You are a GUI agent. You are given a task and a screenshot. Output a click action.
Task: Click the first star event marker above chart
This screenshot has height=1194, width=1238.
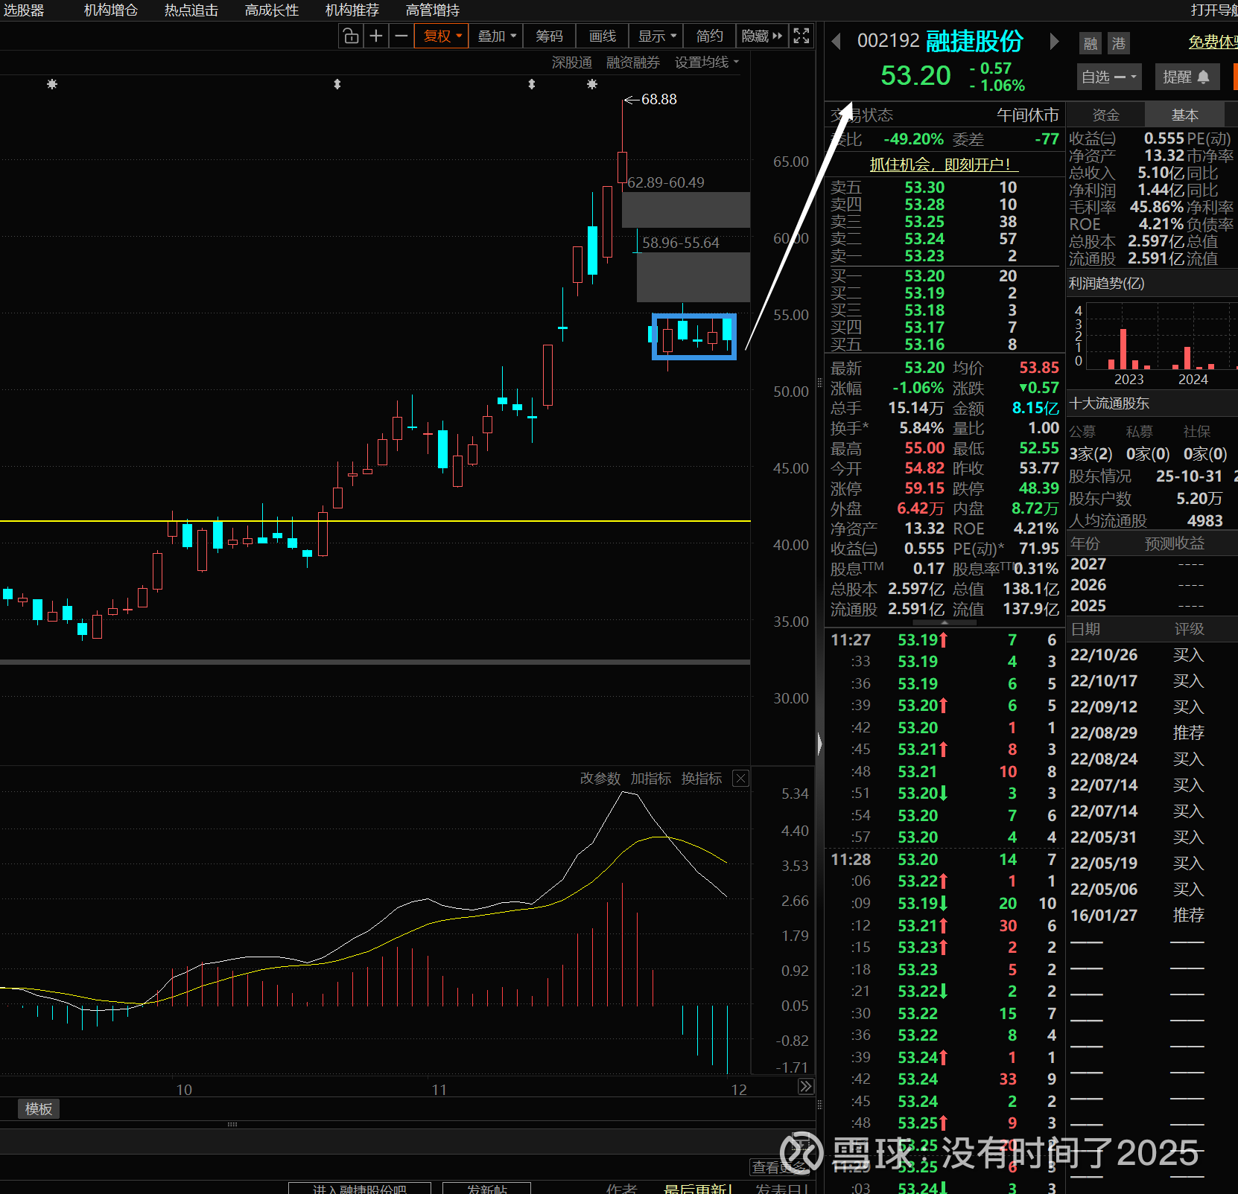(52, 84)
